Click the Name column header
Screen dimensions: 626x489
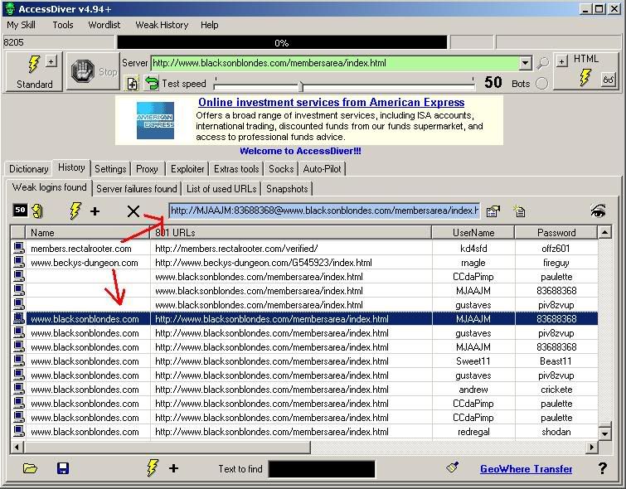[88, 232]
